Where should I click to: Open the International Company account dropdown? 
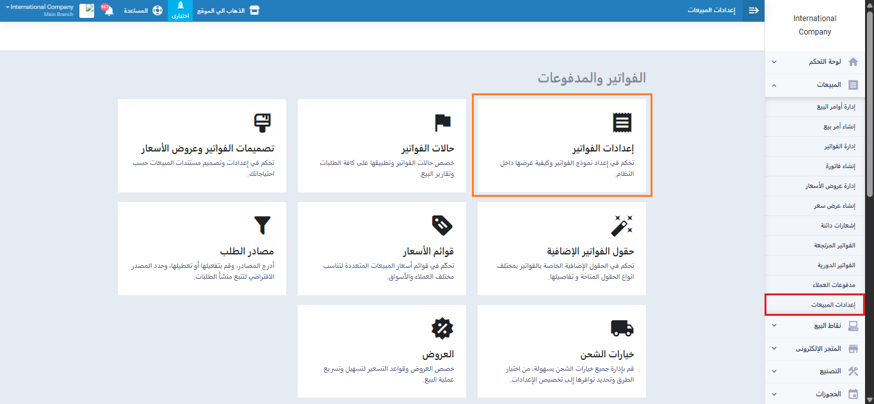(40, 10)
